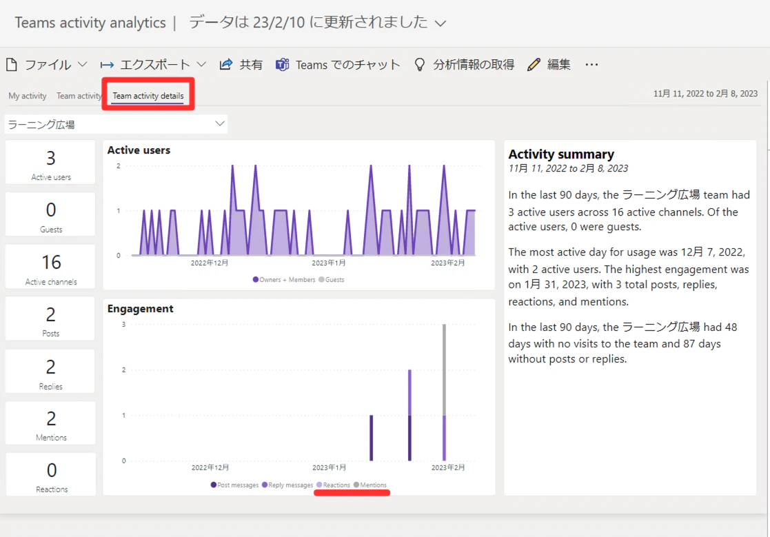
Task: Click the export arrow icon
Action: 107,65
